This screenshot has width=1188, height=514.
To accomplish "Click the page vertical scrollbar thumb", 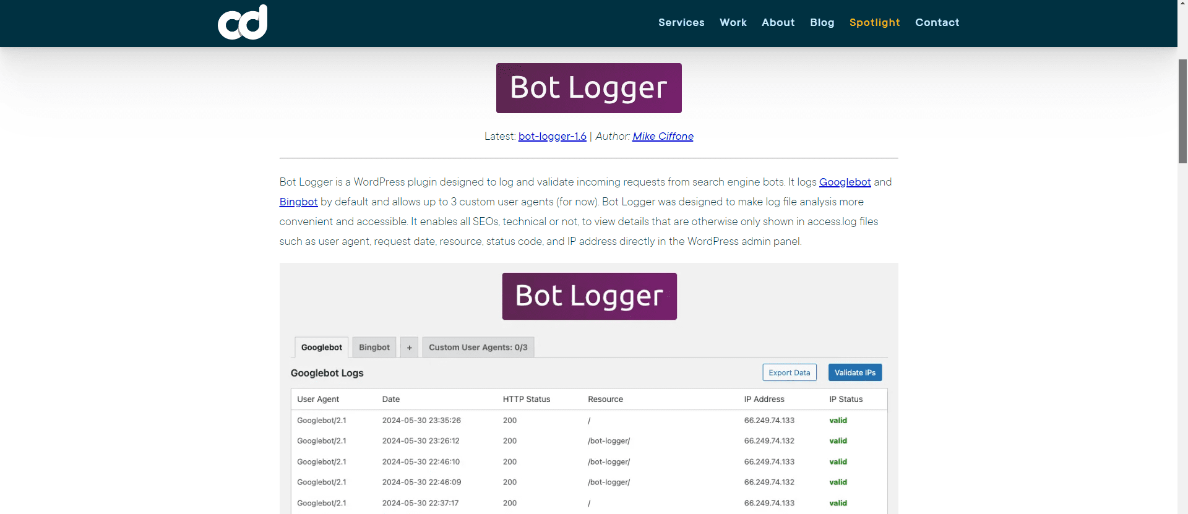I will click(1182, 111).
